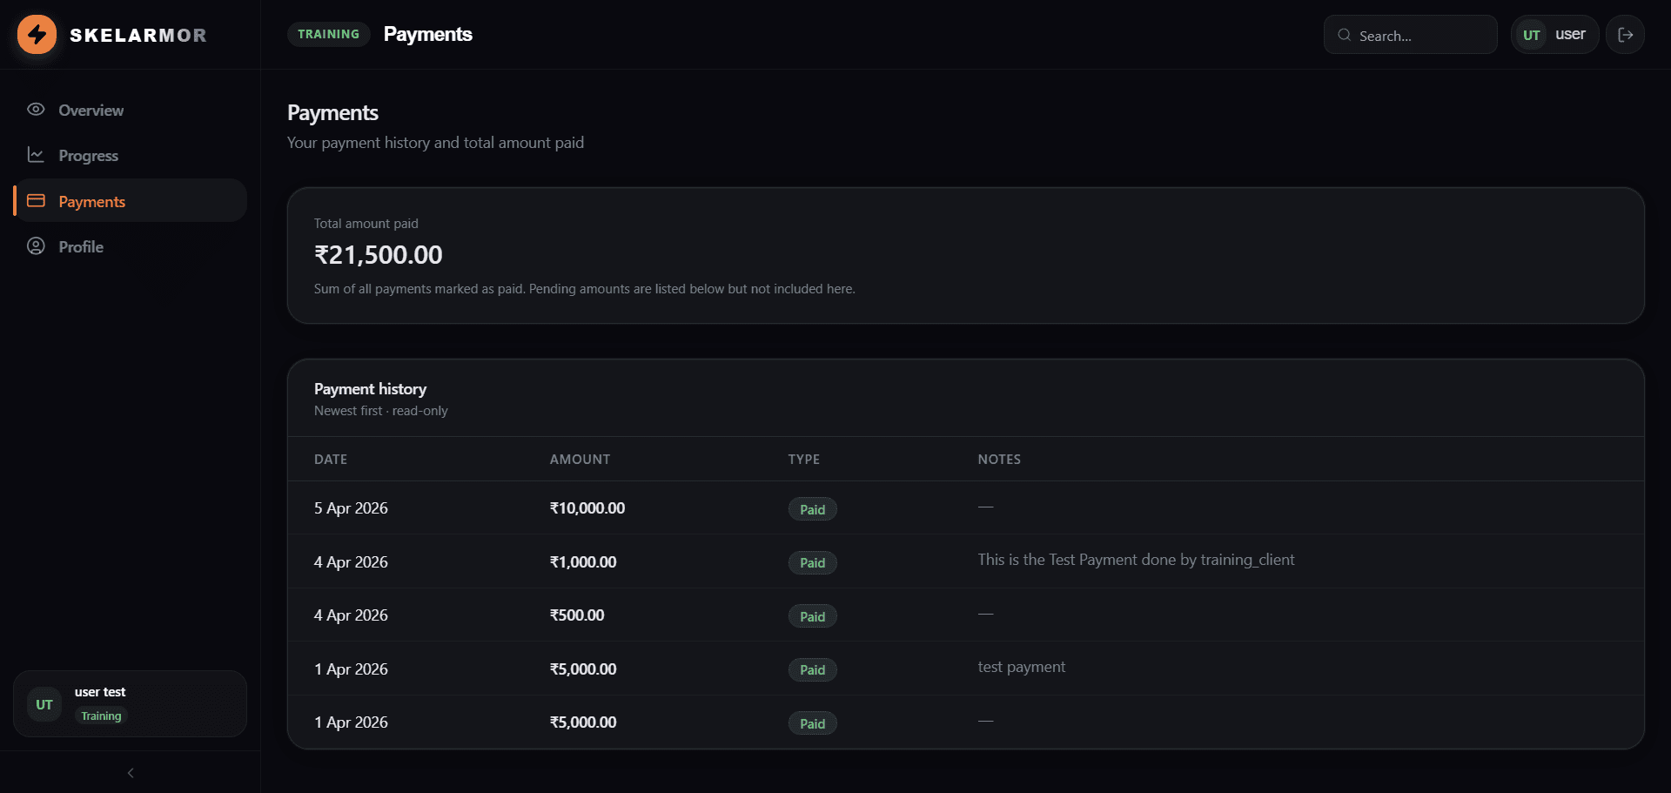This screenshot has width=1671, height=793.
Task: Click the DATE column header
Action: (331, 460)
